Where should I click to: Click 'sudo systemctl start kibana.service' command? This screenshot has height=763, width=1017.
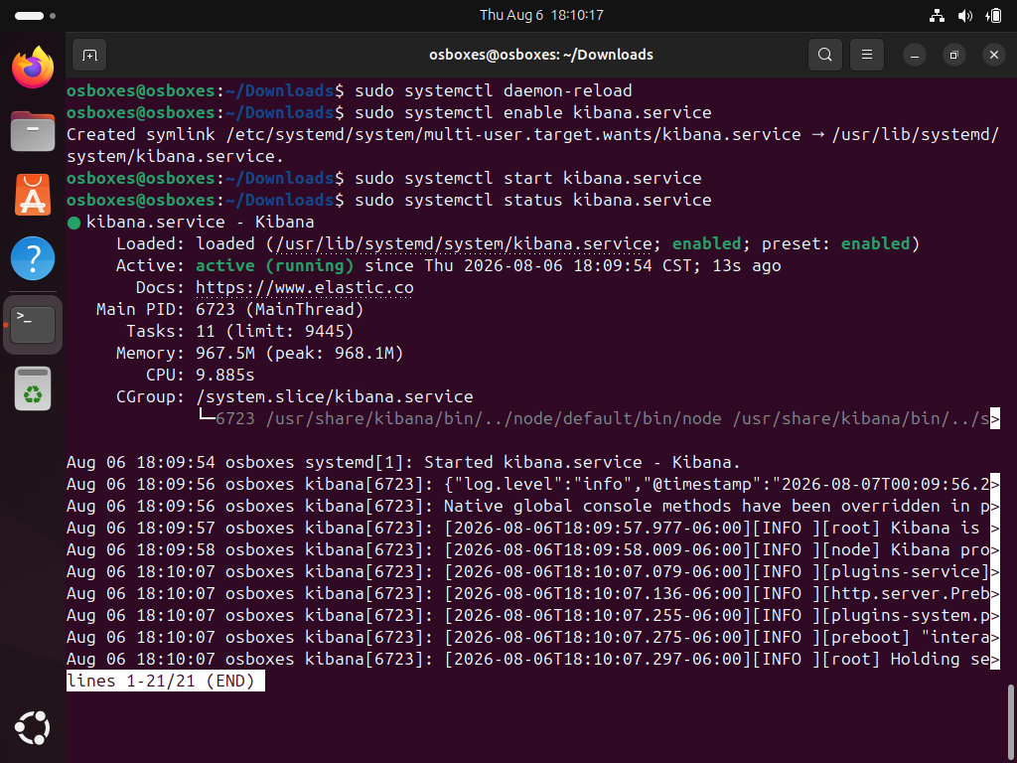click(x=528, y=179)
